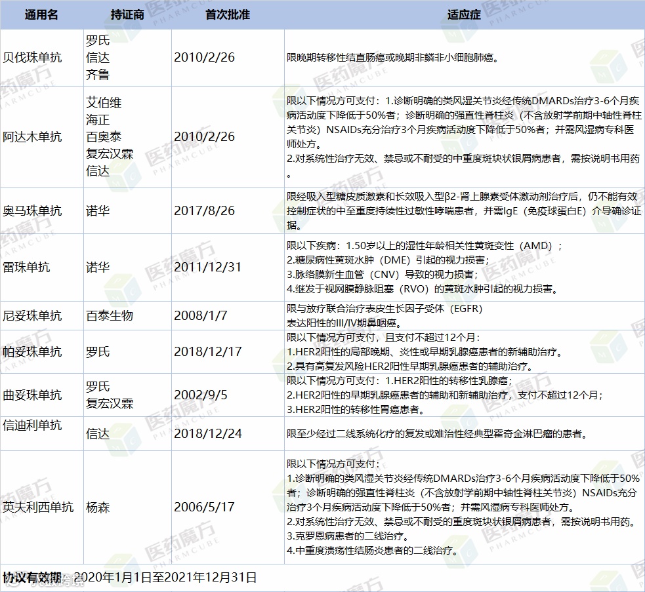
Task: Select 海正 holder in 阿达木单抗 row
Action: pyautogui.click(x=98, y=119)
